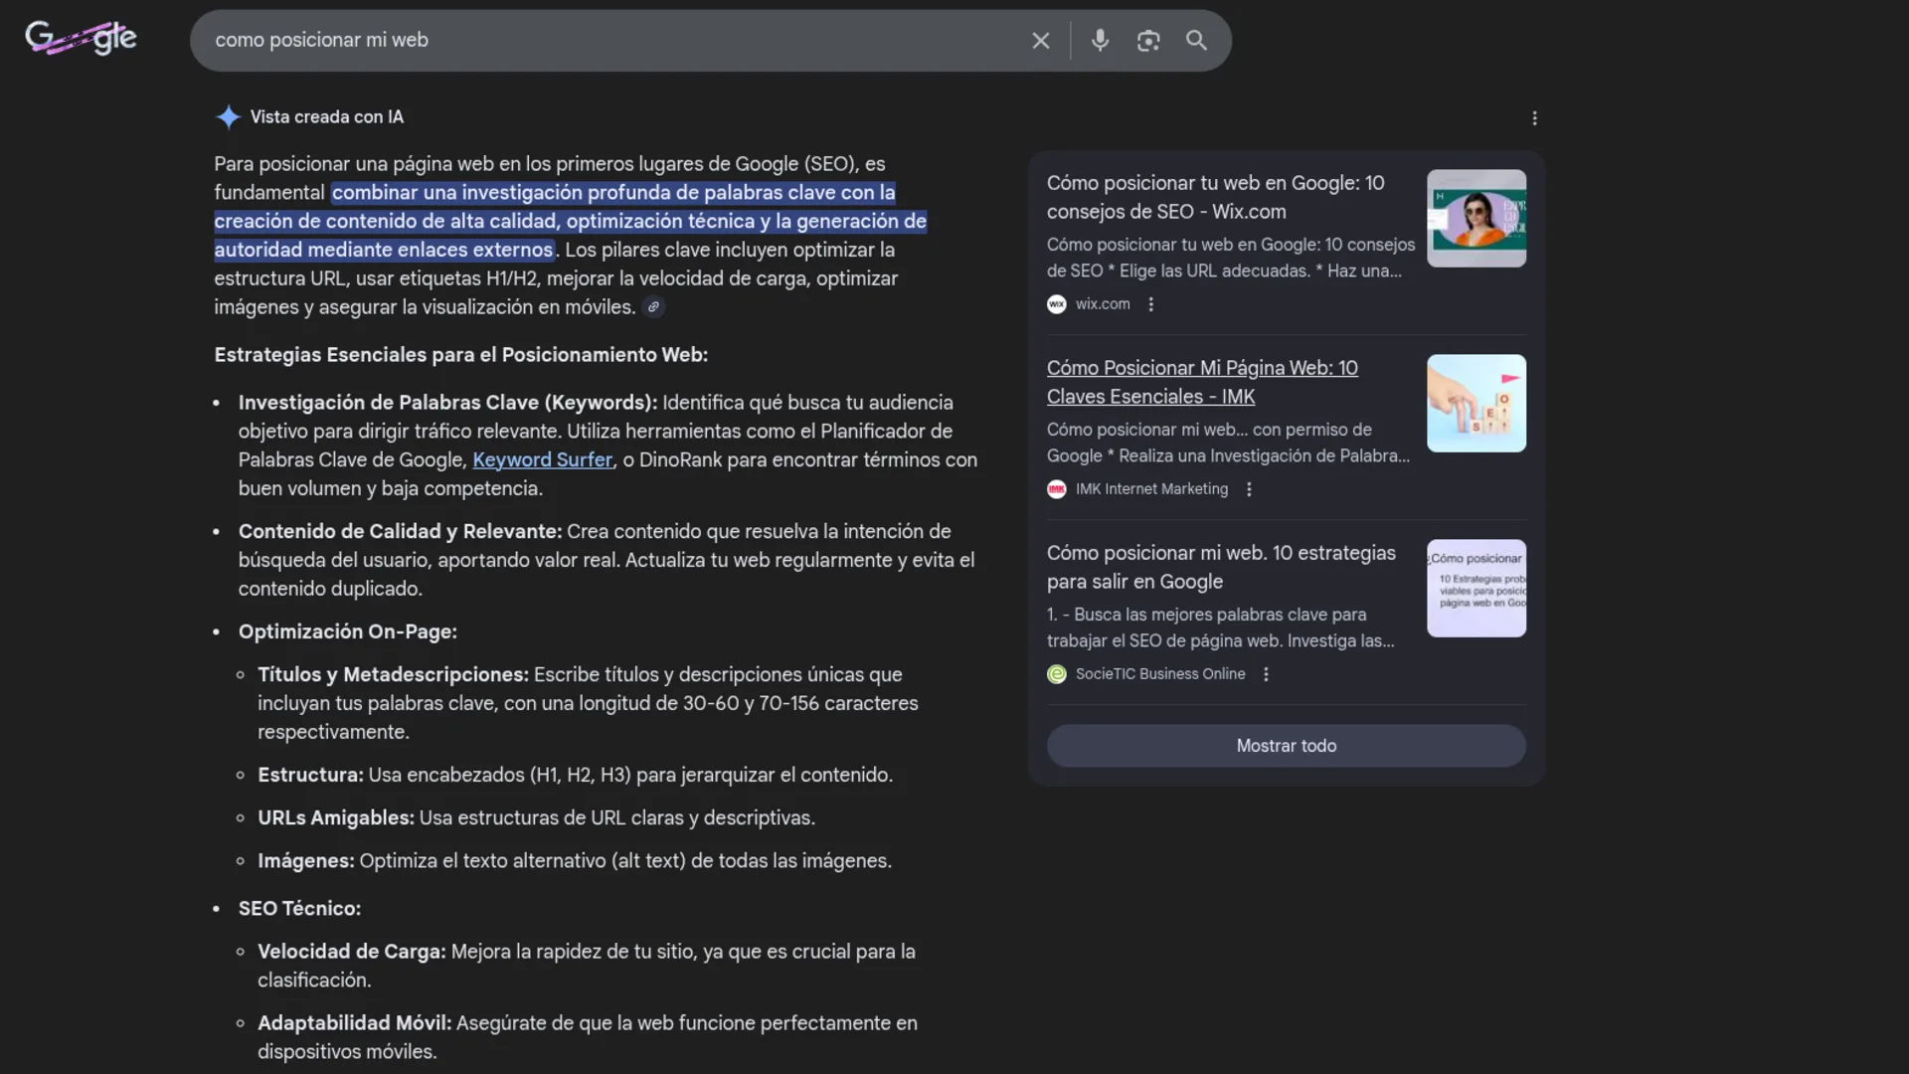The height and width of the screenshot is (1074, 1909).
Task: Click the AI sparkle icon beside 'Vista creada con IA'
Action: click(x=228, y=116)
